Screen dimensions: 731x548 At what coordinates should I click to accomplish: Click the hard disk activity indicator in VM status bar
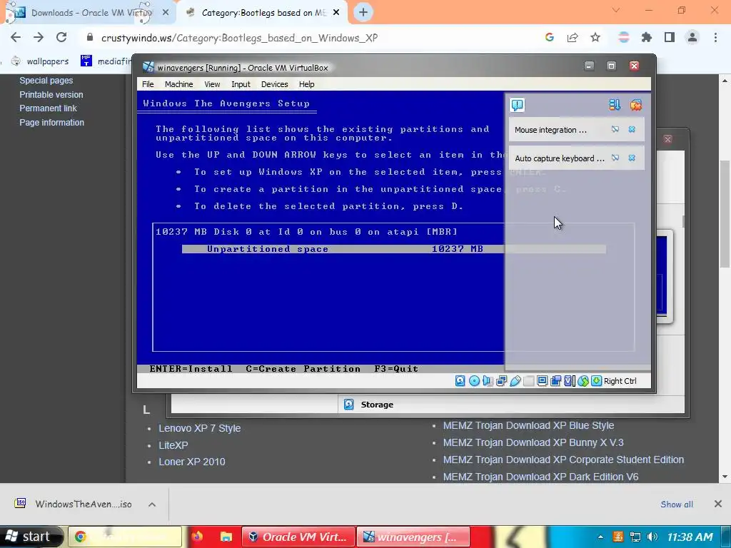tap(460, 381)
